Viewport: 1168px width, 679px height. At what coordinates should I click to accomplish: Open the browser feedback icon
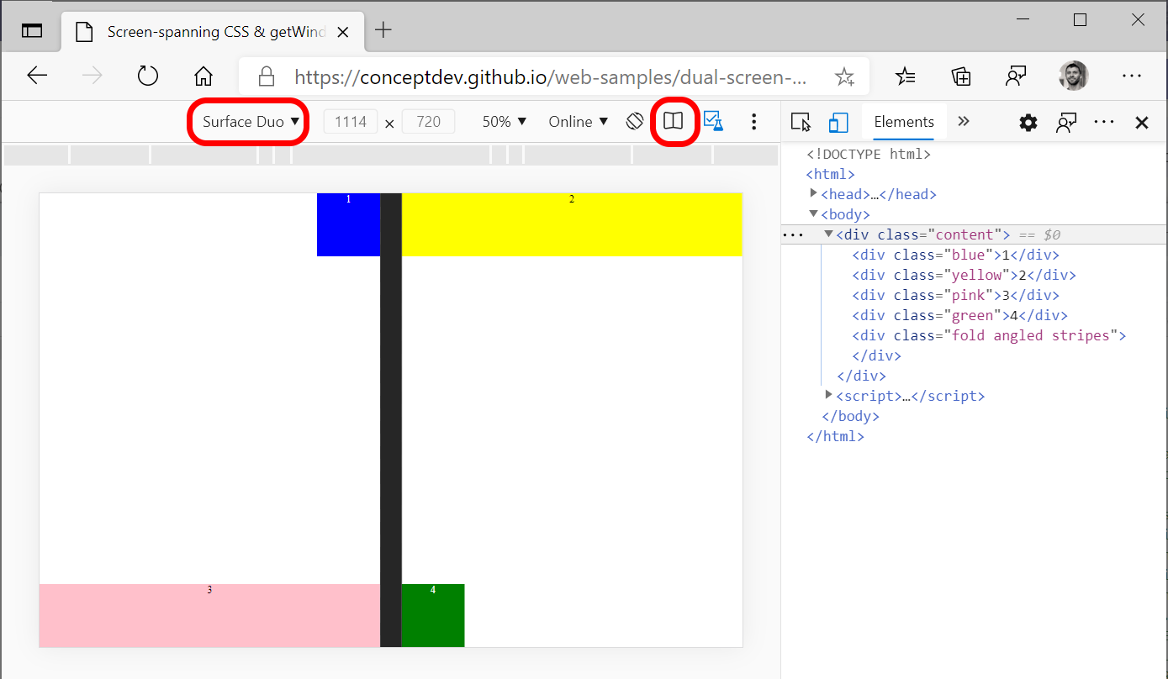pyautogui.click(x=1017, y=76)
